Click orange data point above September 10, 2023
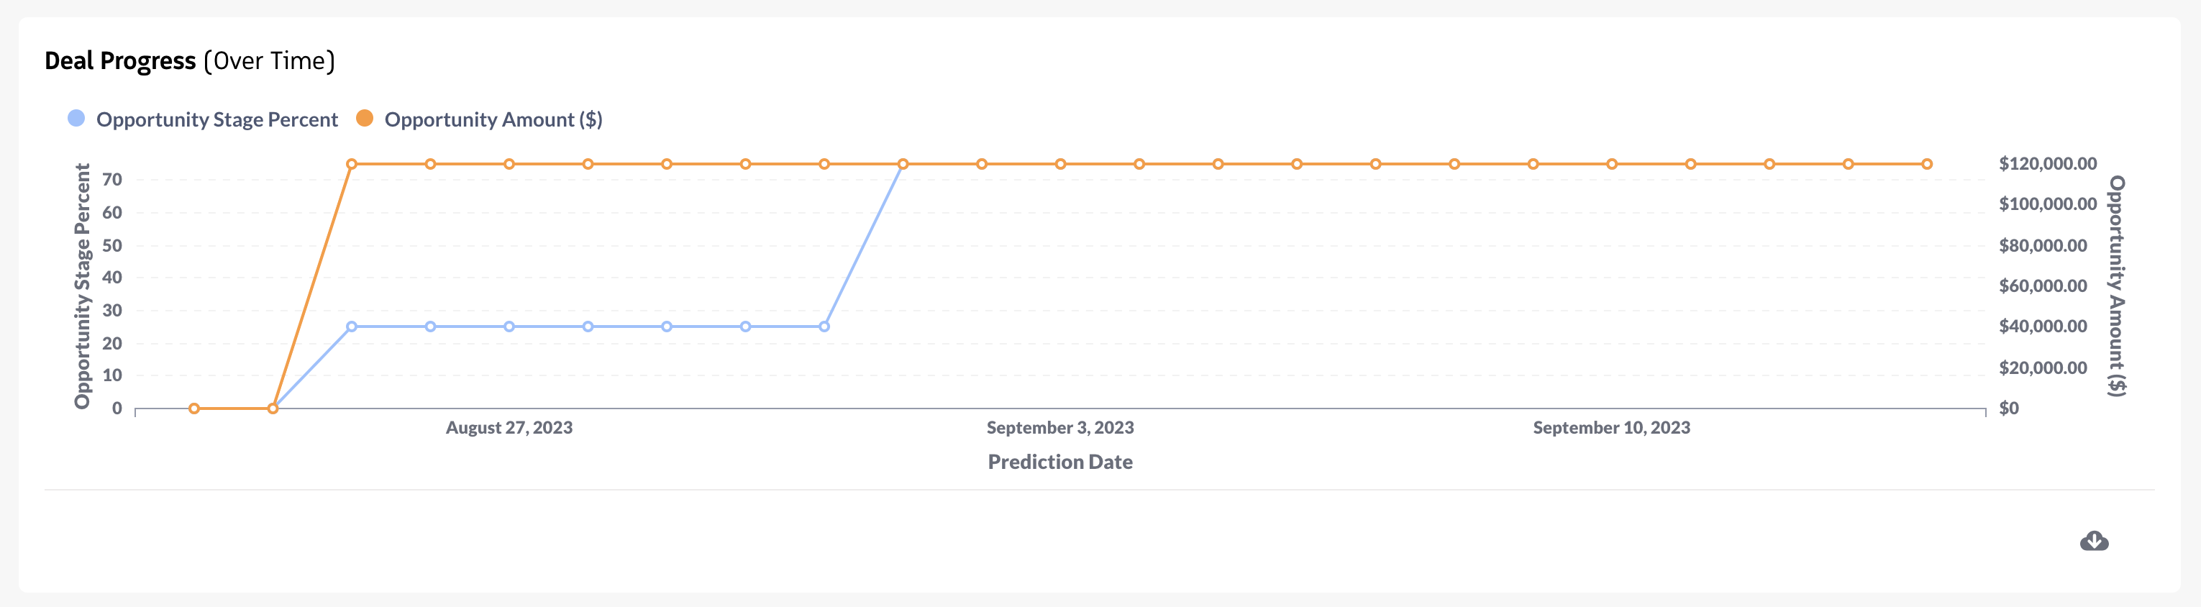 [x=1611, y=164]
